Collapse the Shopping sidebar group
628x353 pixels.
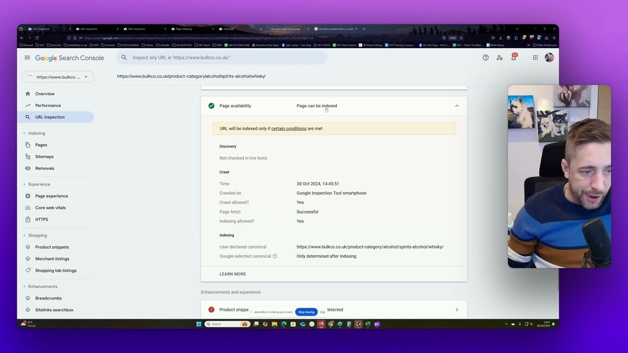coord(24,235)
